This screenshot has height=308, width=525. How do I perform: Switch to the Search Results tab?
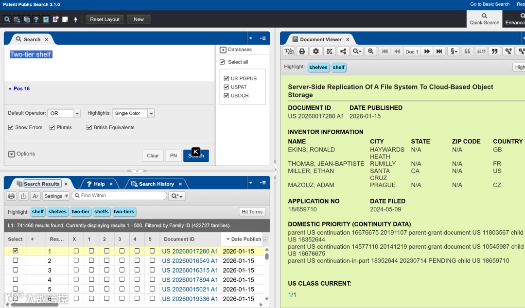coord(41,184)
